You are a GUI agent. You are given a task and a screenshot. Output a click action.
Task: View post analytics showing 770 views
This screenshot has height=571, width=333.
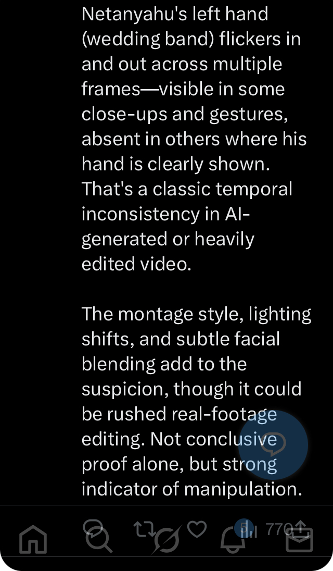pos(270,529)
